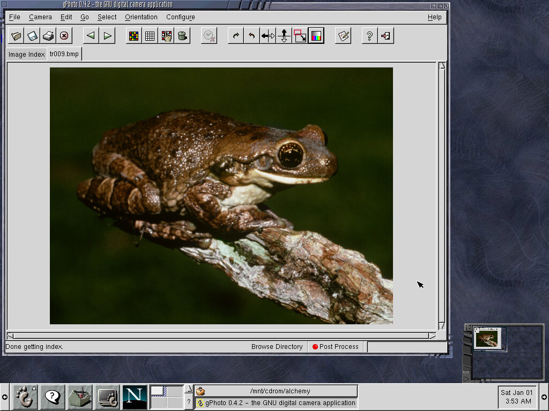Viewport: 549px width, 411px height.
Task: Flip the image horizontally
Action: [x=268, y=36]
